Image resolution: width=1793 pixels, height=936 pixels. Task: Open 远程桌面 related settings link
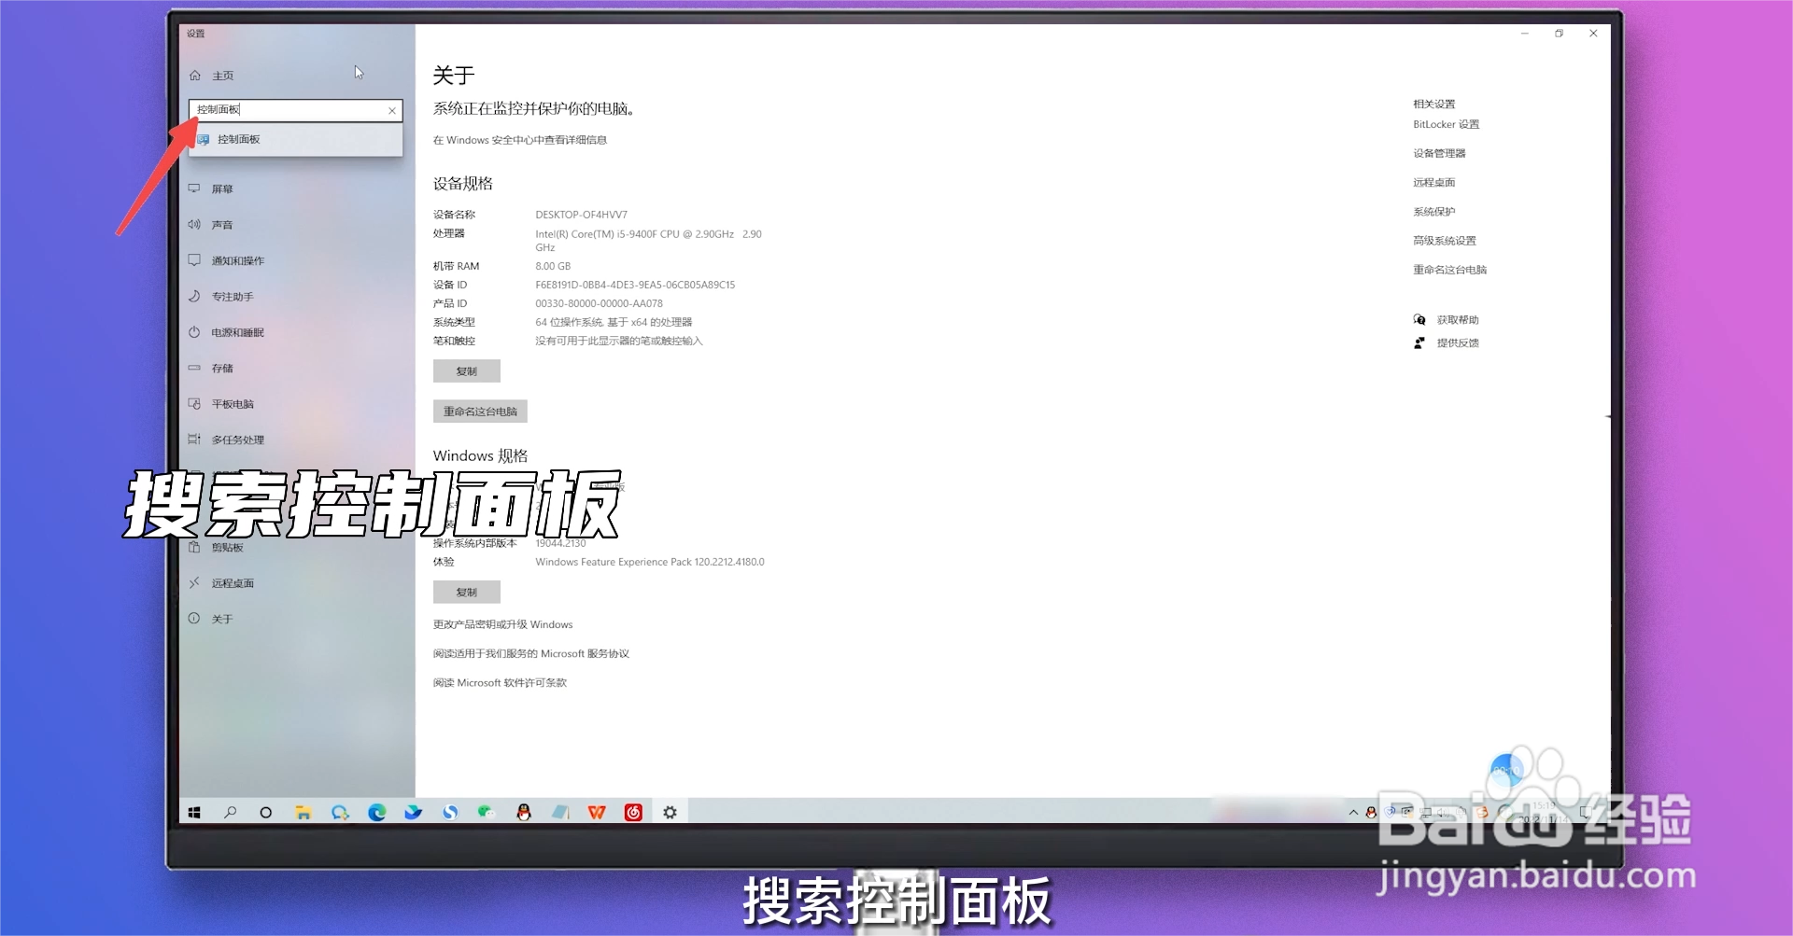1434,183
